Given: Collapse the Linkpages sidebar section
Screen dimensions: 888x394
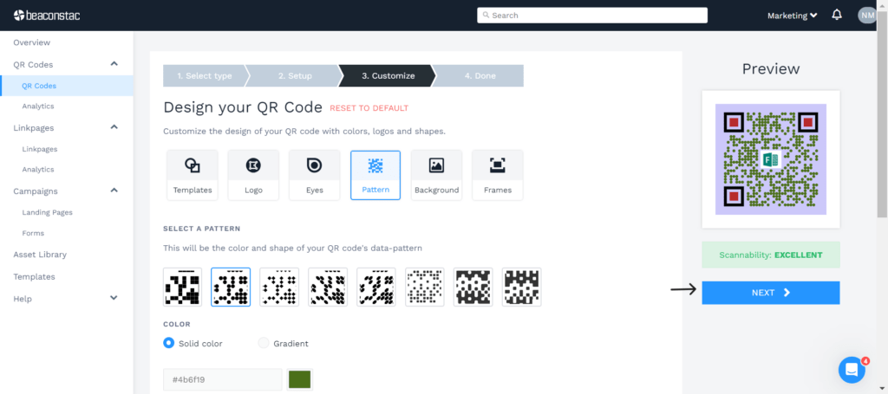Looking at the screenshot, I should point(114,127).
